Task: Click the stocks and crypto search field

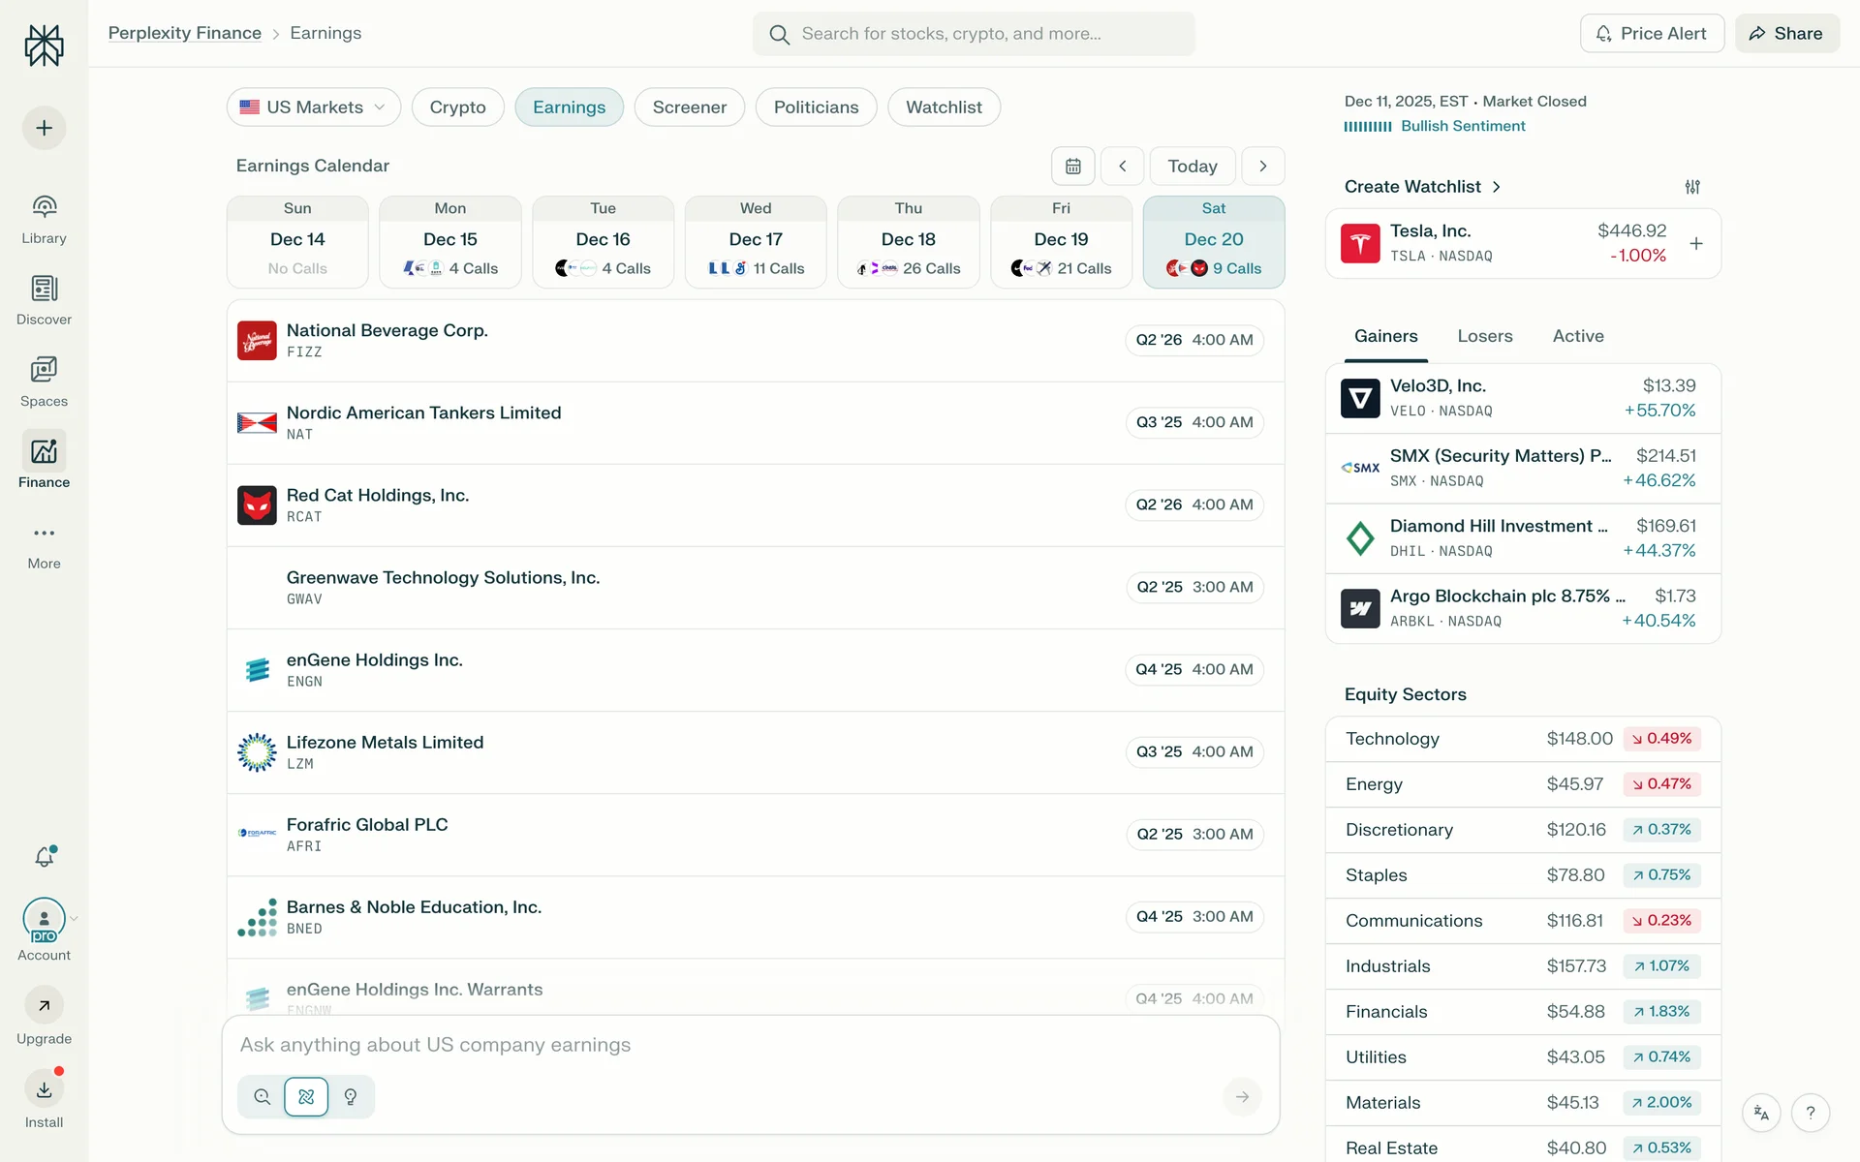Action: 974,34
